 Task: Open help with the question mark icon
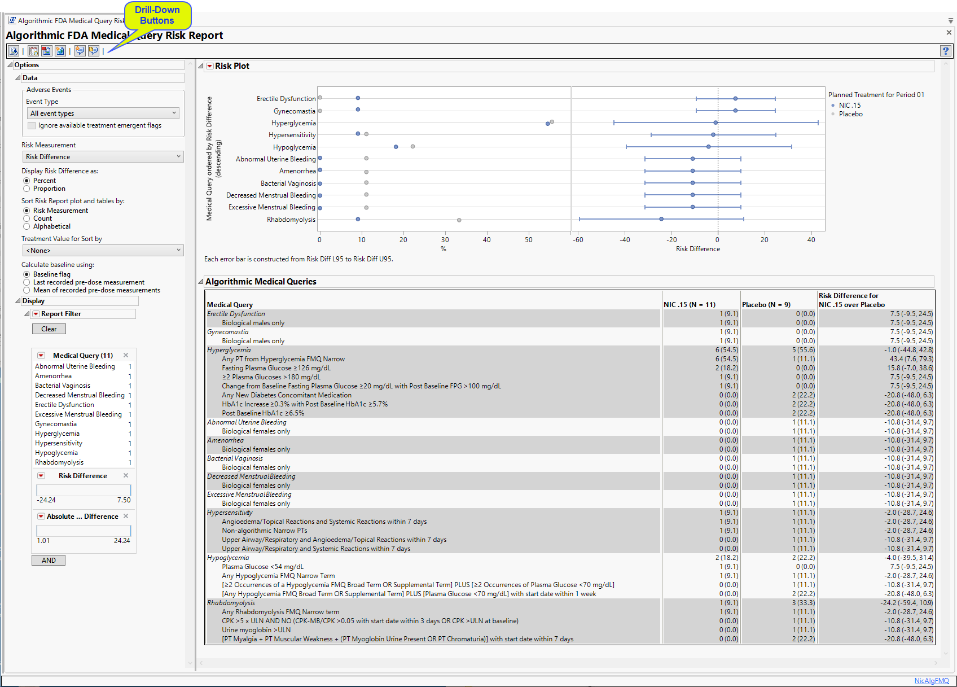pyautogui.click(x=946, y=51)
